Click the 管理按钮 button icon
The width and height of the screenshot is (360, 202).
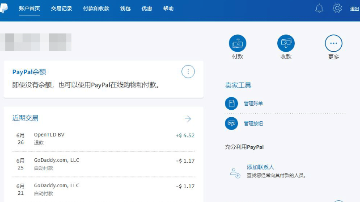[x=232, y=124]
